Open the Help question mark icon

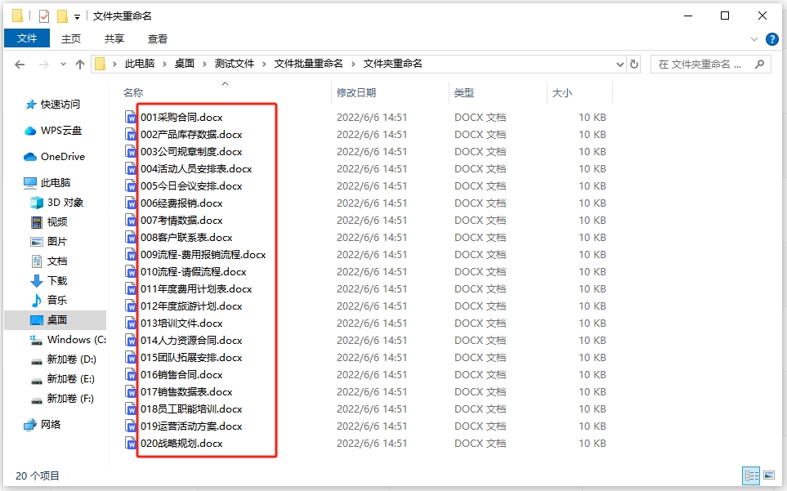[772, 38]
